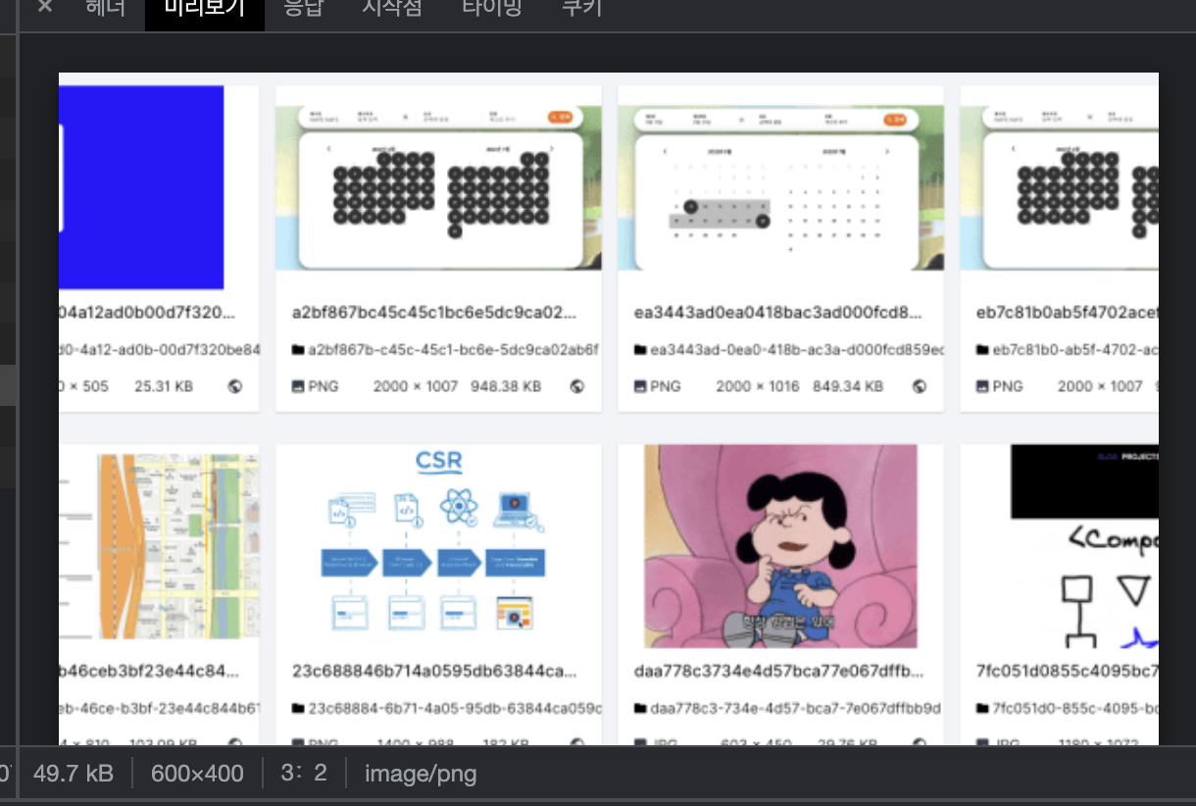Image resolution: width=1196 pixels, height=806 pixels.
Task: Open the Component sketch thumbnail
Action: coord(1084,546)
